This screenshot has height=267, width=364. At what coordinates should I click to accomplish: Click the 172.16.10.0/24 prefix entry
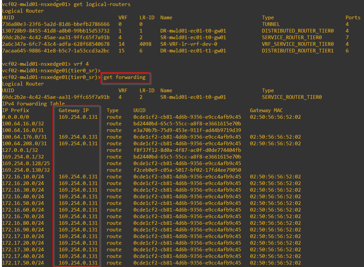(x=22, y=177)
